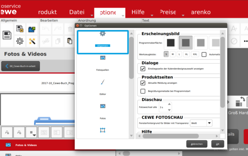Viewport: 248px width, 156px height.
Task: Click the magic wand assistant icon
Action: [x=32, y=41]
